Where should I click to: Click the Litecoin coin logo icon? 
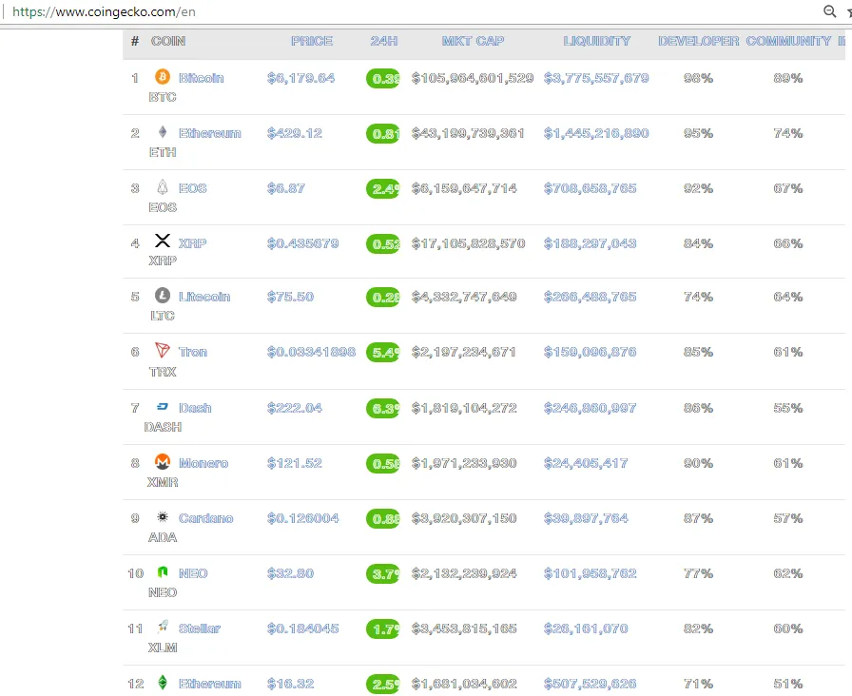[163, 296]
